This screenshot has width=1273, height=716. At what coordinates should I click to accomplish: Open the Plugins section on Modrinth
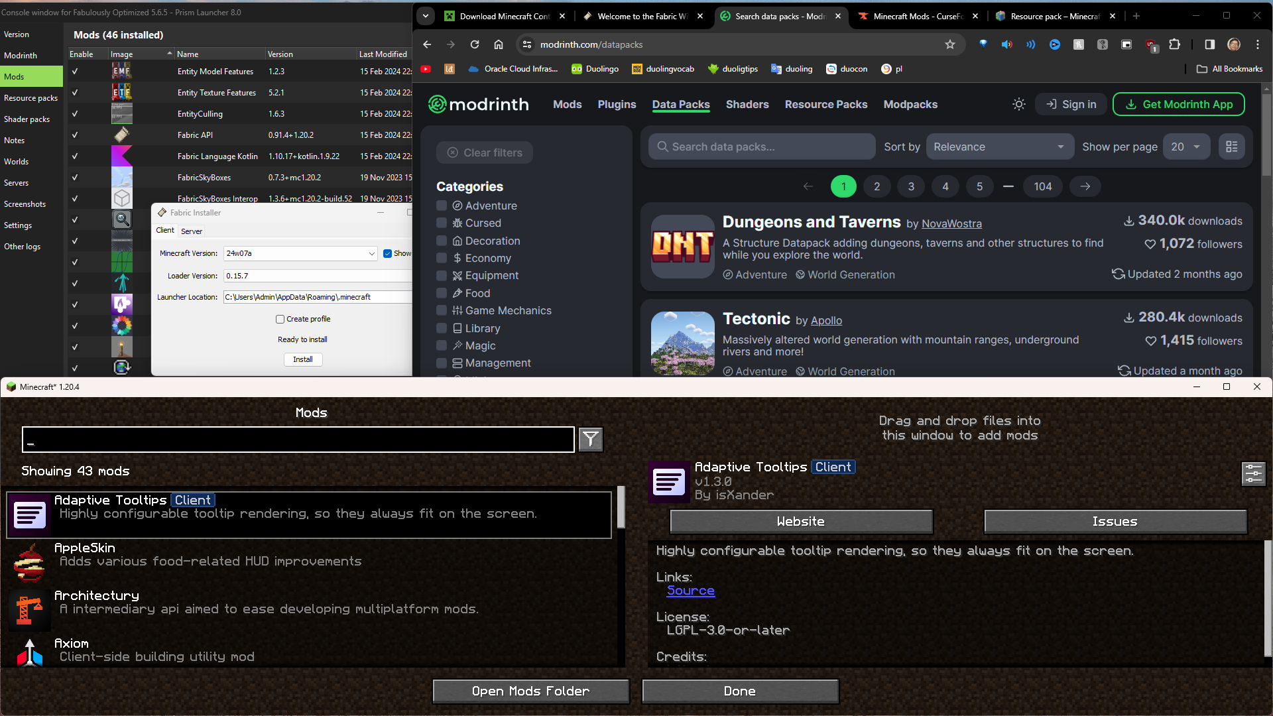[617, 104]
